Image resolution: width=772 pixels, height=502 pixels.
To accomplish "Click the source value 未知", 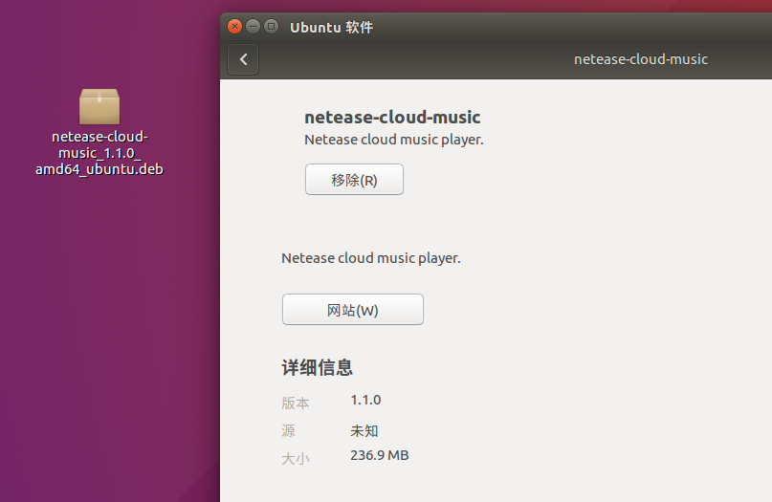I will pos(364,430).
